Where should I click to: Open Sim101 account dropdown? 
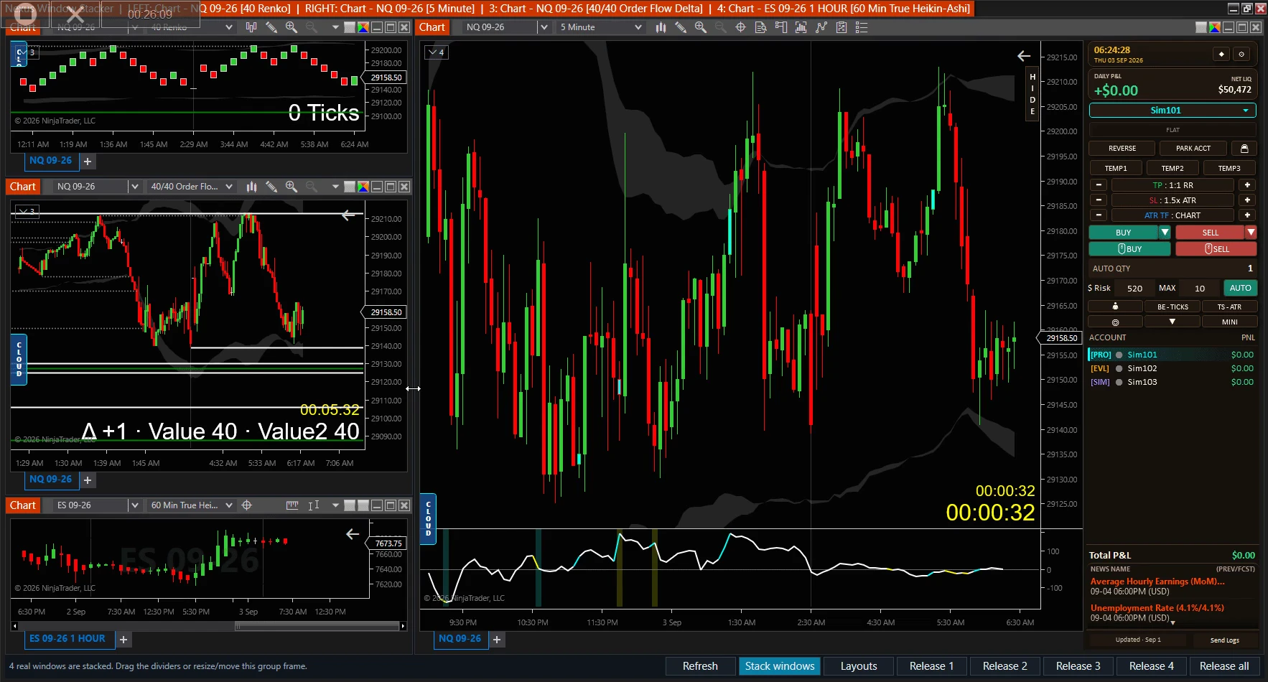(x=1173, y=111)
